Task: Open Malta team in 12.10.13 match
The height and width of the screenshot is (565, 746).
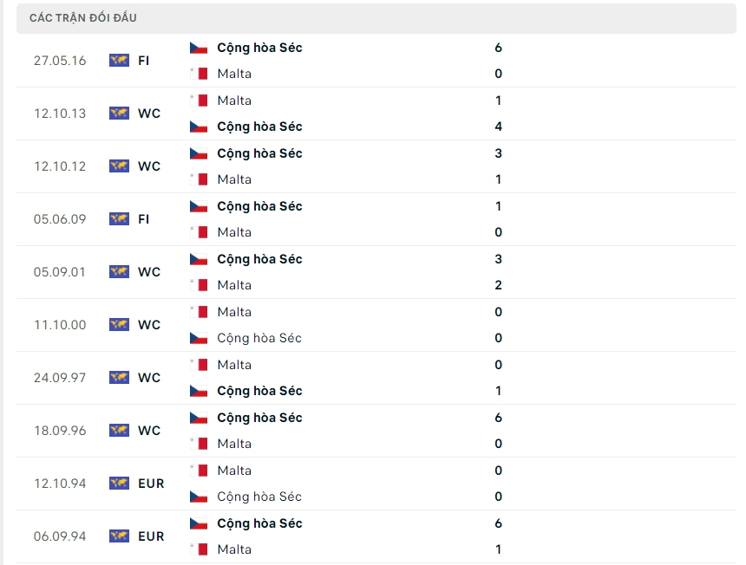Action: coord(234,101)
